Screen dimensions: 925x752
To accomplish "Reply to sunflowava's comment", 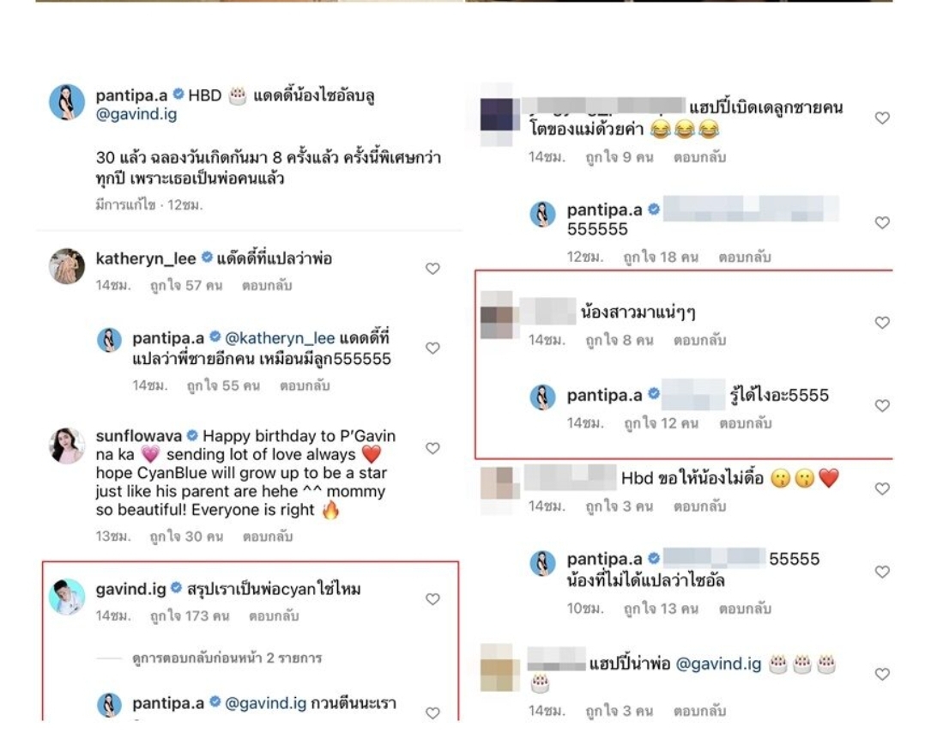I will pyautogui.click(x=267, y=537).
